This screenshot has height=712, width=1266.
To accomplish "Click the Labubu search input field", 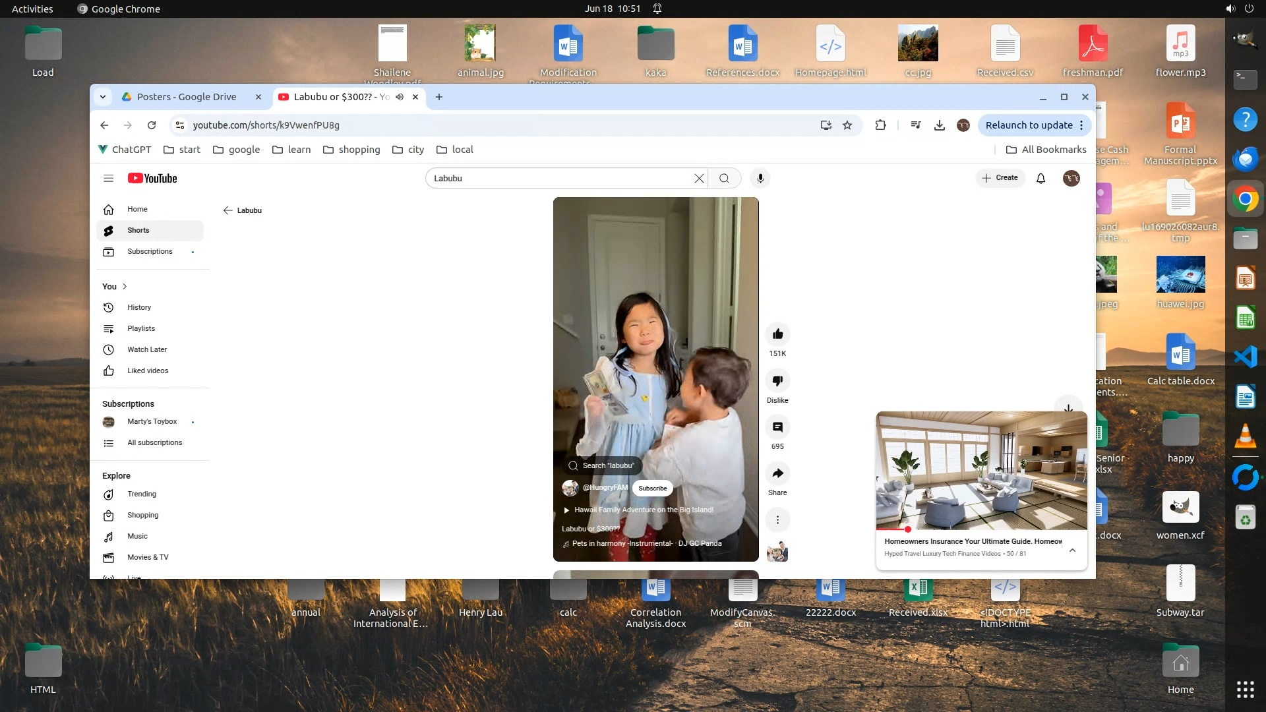I will 560,178.
